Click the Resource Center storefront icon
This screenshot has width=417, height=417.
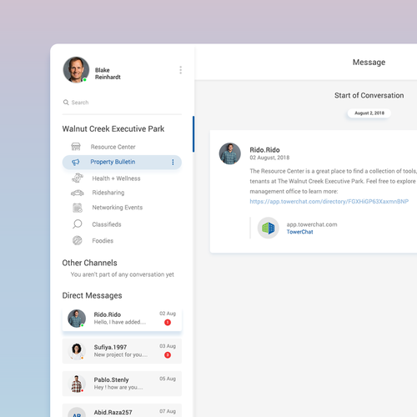point(76,147)
